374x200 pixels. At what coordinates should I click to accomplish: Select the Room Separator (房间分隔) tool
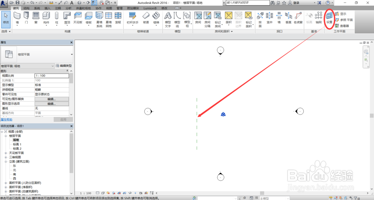208,19
